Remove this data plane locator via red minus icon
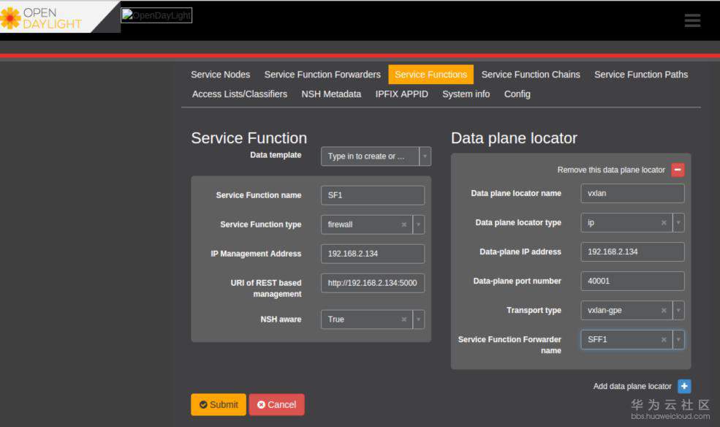Viewport: 720px width, 427px height. pyautogui.click(x=678, y=169)
